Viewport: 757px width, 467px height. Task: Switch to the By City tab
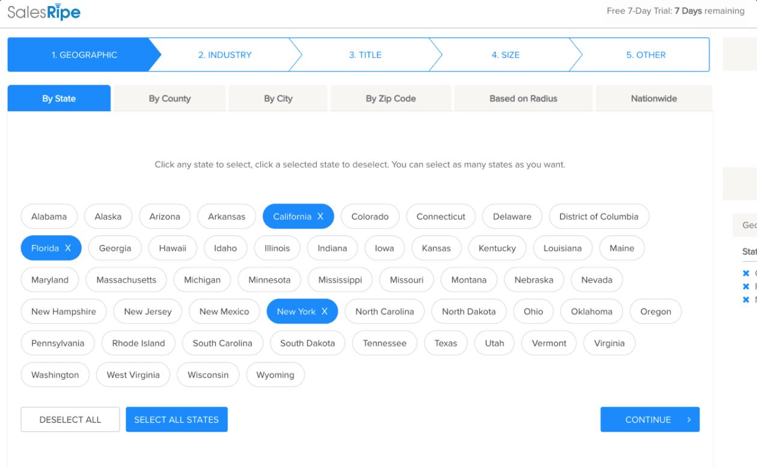278,98
